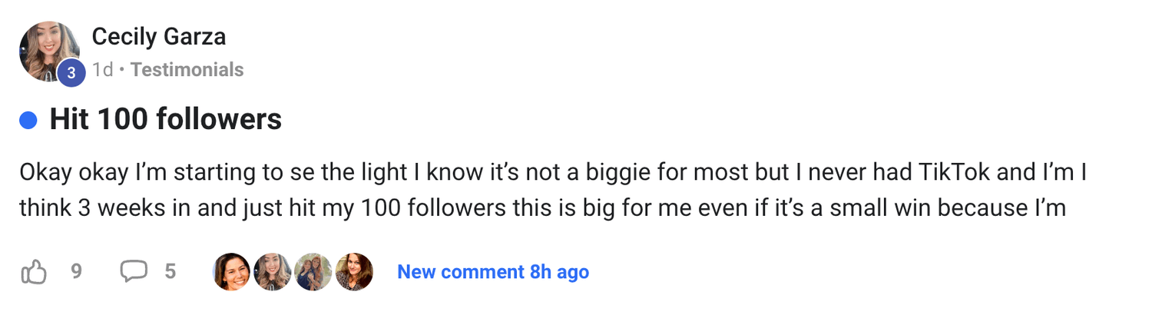Open comments via speech bubble icon
The image size is (1152, 312).
point(134,271)
